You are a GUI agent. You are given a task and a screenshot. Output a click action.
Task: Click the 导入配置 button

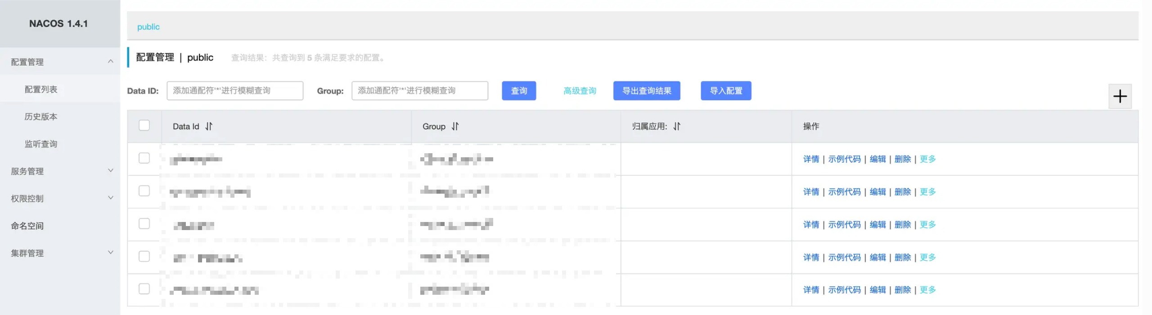725,91
